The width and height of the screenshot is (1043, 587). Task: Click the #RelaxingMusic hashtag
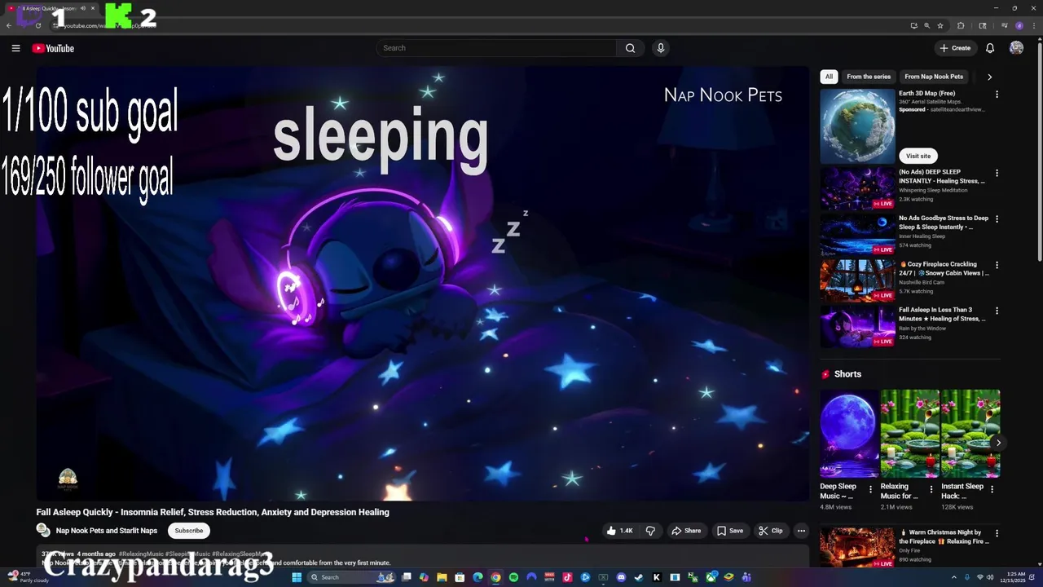[x=141, y=554]
